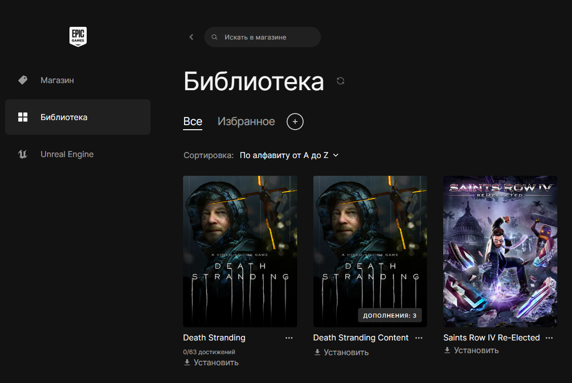Open more options for Death Stranding Content
572x383 pixels.
419,338
